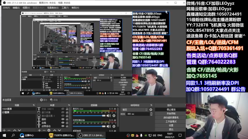Mute the 麦克风/Aux speaker icon
The image size is (248, 139).
tap(108, 116)
